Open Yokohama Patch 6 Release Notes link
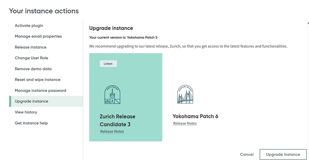Screen dimensions: 309x160 coord(185,124)
